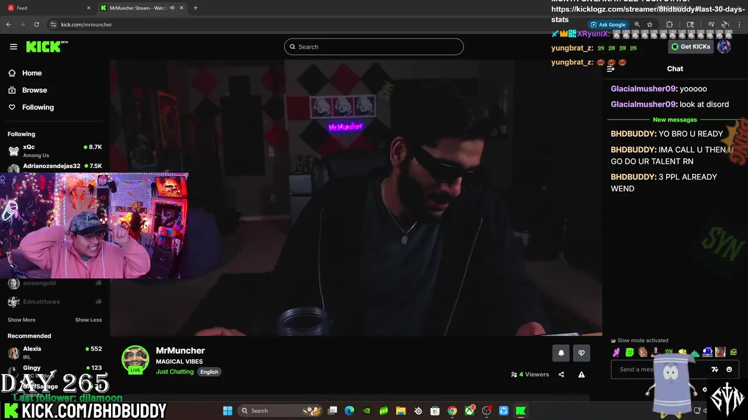Open MrMuncher channel name link
This screenshot has width=748, height=420.
(x=180, y=351)
